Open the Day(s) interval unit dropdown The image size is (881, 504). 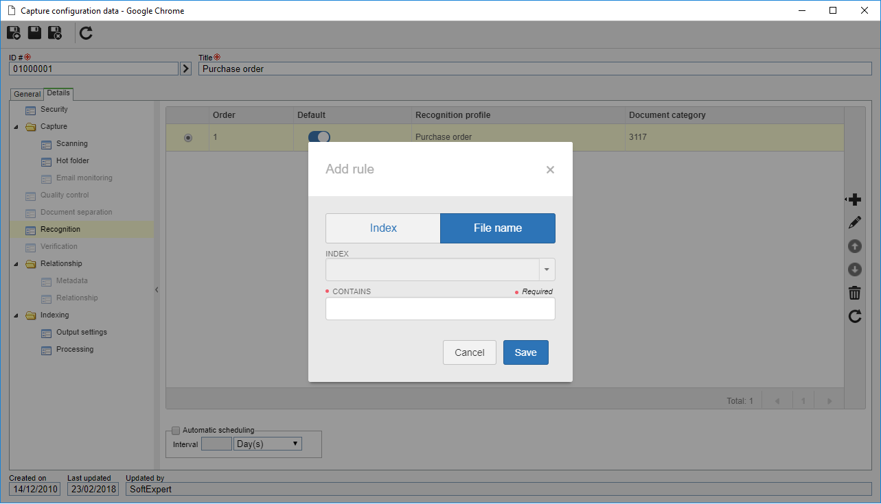[x=268, y=444]
